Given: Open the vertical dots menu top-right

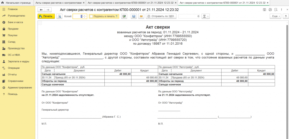Looking at the screenshot, I should coord(281,10).
